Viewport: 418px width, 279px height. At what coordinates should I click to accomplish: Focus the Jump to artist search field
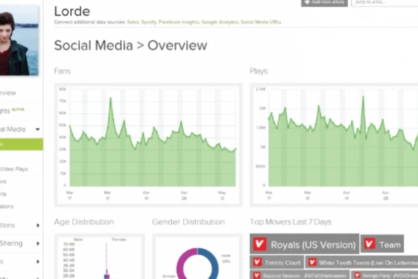tap(385, 3)
